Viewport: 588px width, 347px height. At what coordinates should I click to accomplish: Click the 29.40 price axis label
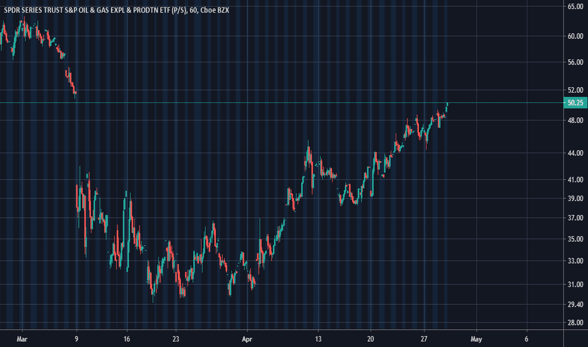point(575,305)
